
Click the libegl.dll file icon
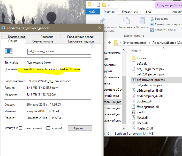click(134, 123)
